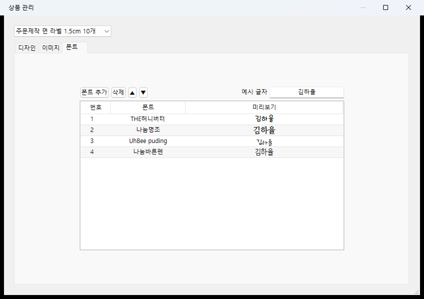This screenshot has width=424, height=299.
Task: Select the 나눔바른펜 font row
Action: click(212, 152)
